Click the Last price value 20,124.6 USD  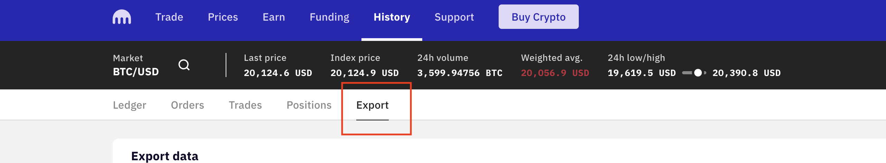coord(278,73)
